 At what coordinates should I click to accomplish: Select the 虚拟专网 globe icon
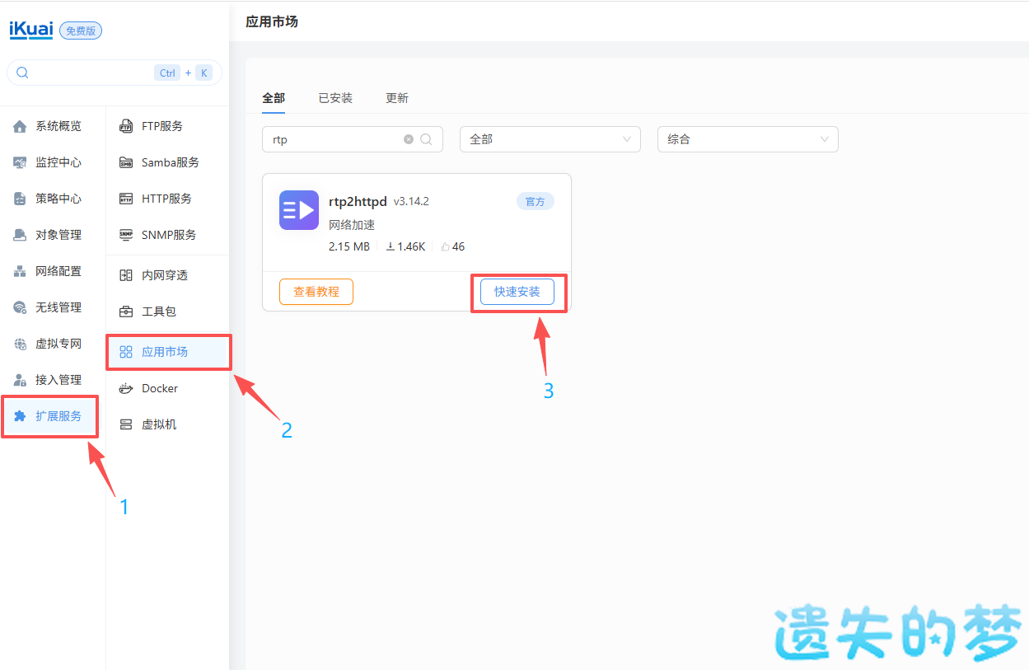20,344
